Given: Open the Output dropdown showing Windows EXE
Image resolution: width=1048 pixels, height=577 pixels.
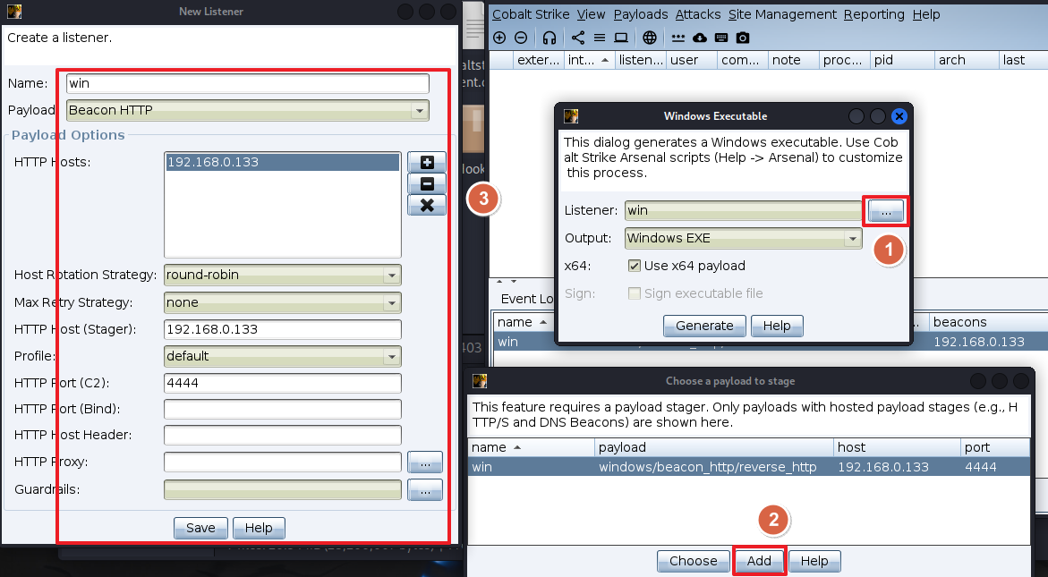Looking at the screenshot, I should pyautogui.click(x=743, y=239).
